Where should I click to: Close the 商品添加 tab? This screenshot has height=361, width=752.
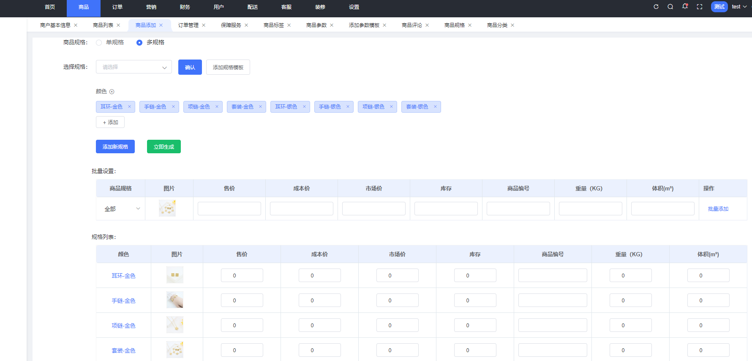tap(161, 25)
